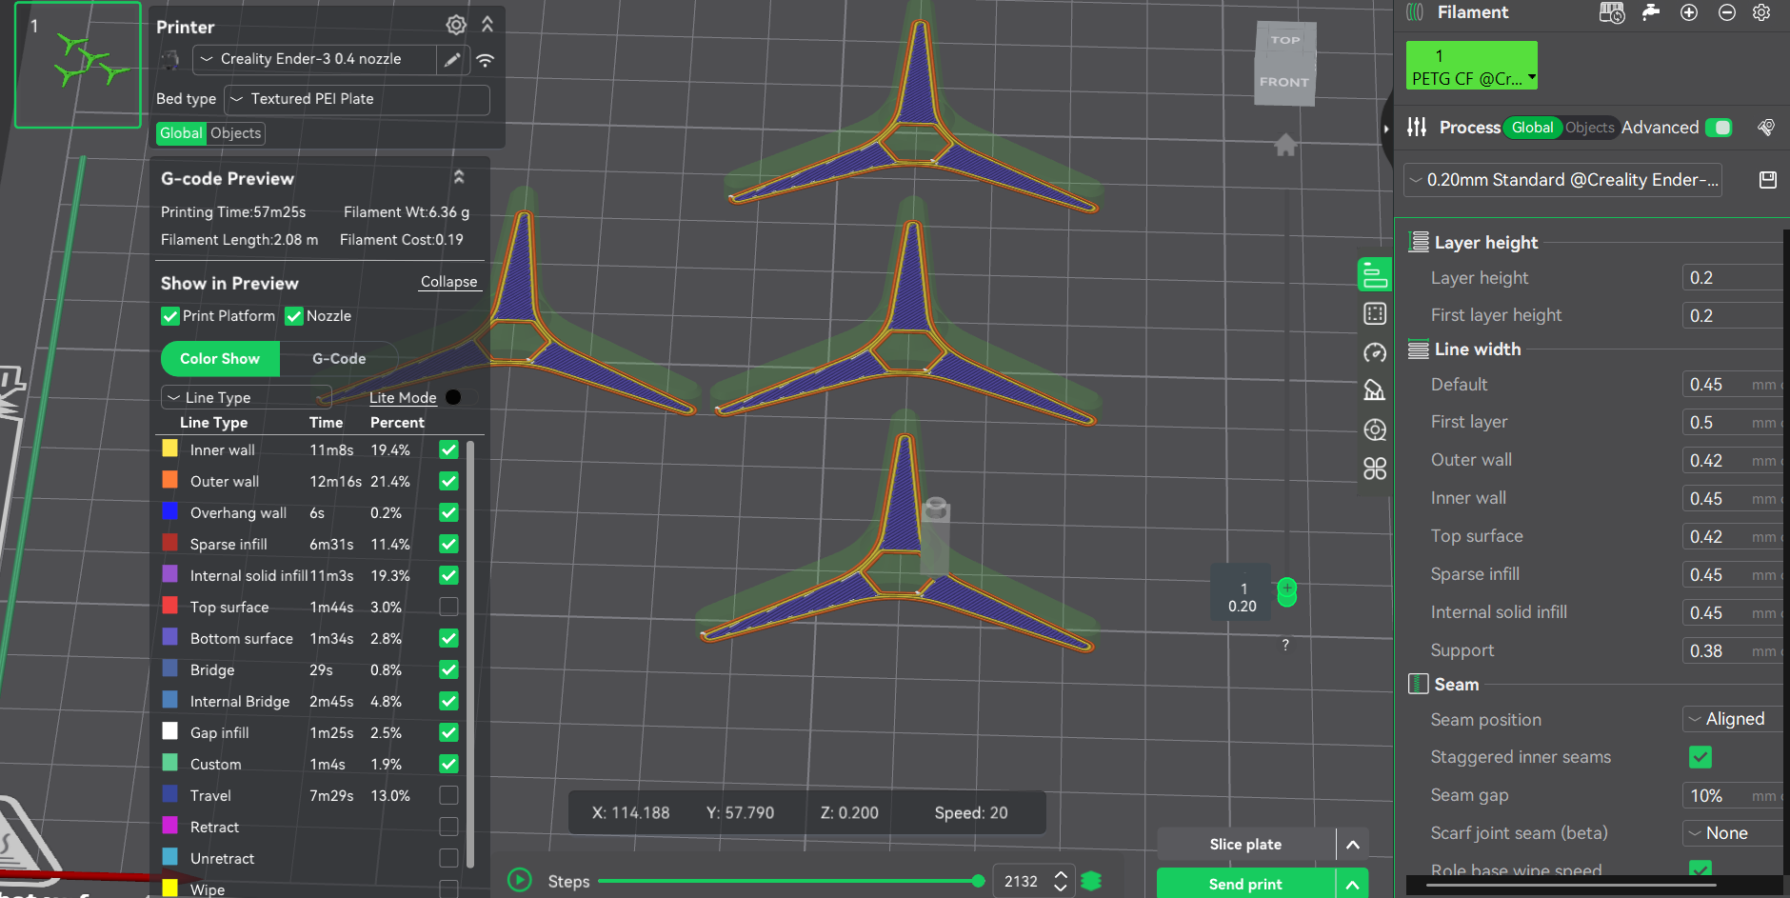Click Sparse infill dark red color swatch
This screenshot has width=1790, height=898.
(170, 543)
